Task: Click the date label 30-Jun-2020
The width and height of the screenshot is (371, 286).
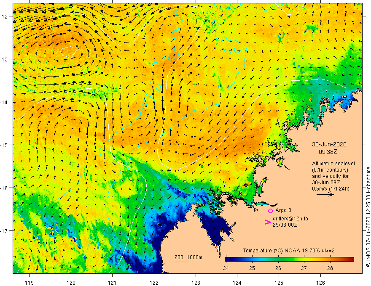Action: coord(329,144)
